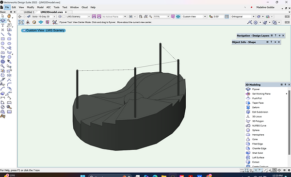
Task: Open the Navigation - Design Layers palette
Action: click(x=253, y=35)
